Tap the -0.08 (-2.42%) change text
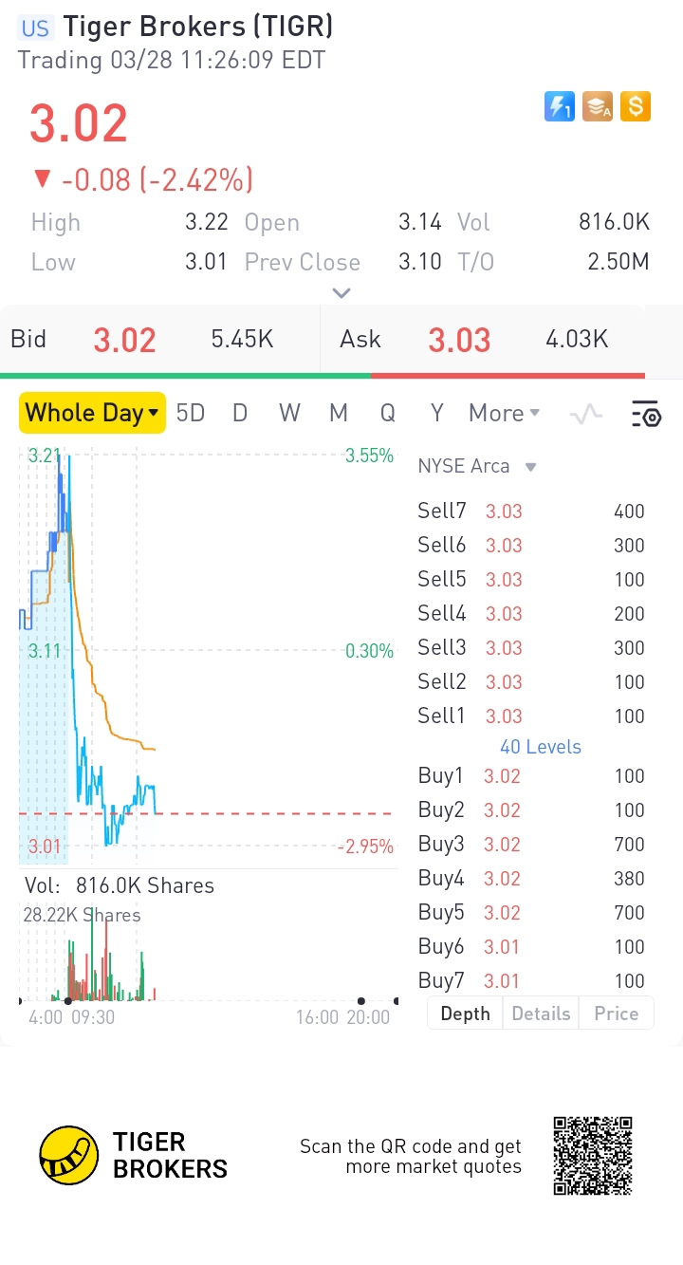The height and width of the screenshot is (1265, 683). tap(157, 179)
